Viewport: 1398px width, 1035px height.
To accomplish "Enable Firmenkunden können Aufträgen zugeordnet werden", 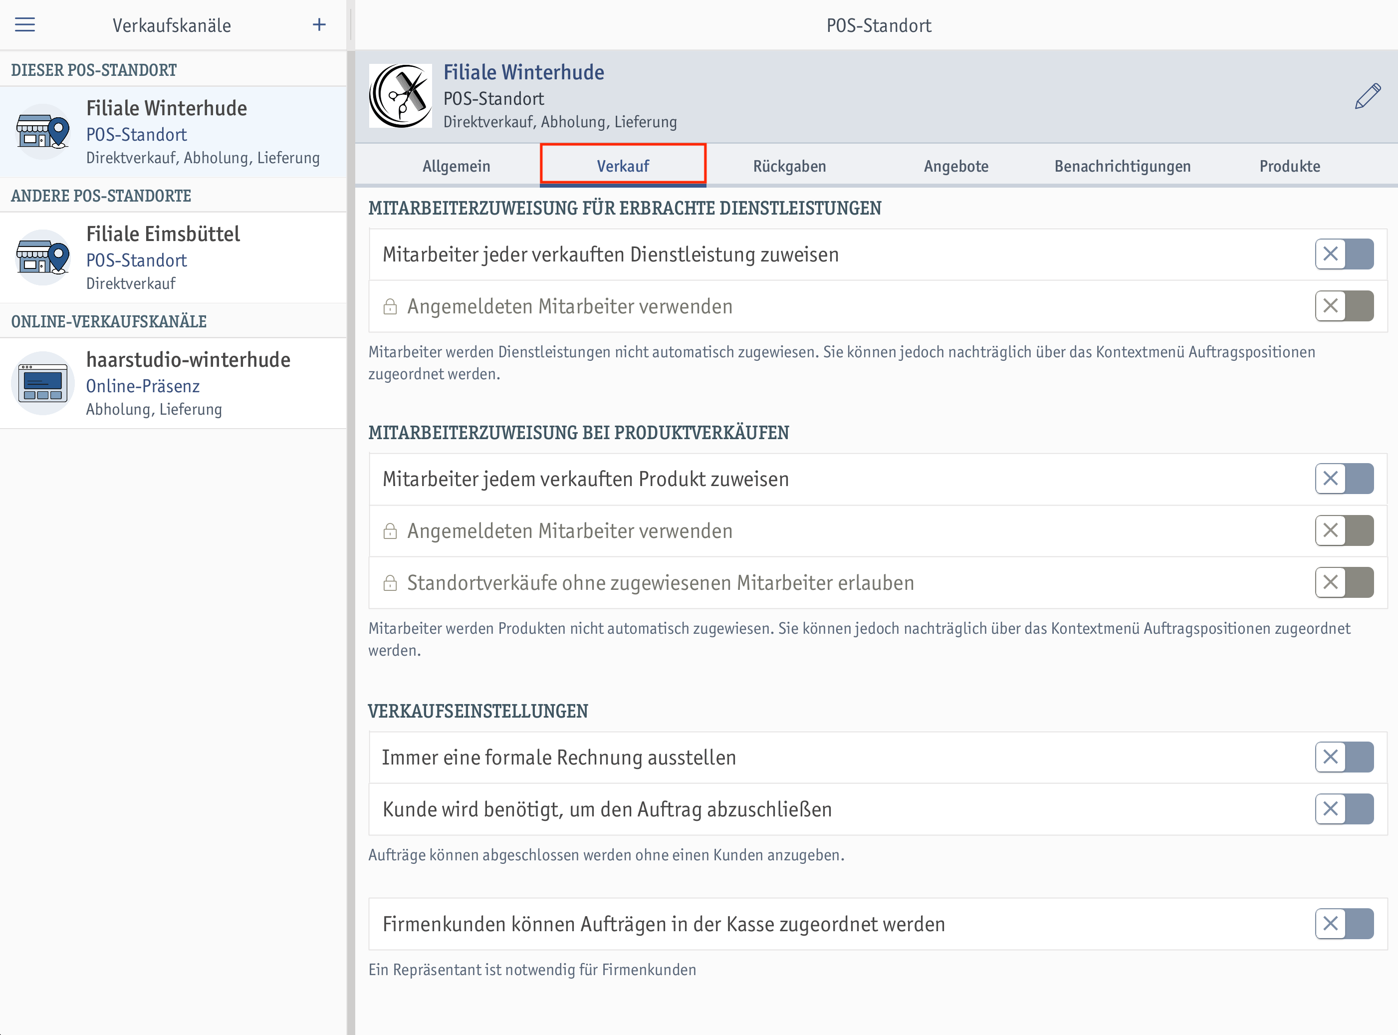I will [1344, 924].
